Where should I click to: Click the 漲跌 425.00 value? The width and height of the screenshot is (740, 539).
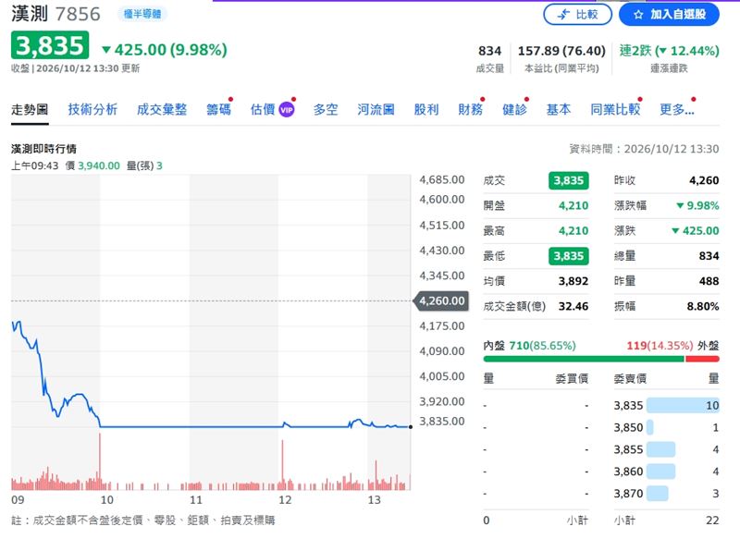pyautogui.click(x=696, y=230)
